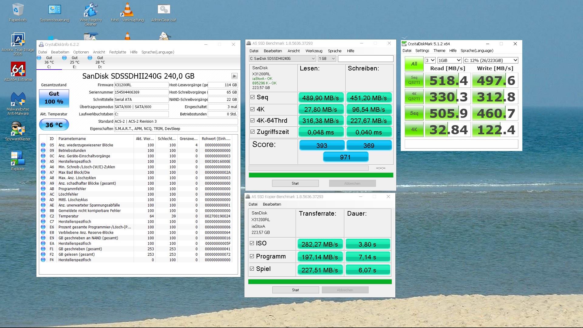Open Optionen menu in CrystalDiskInfo
The height and width of the screenshot is (328, 583).
click(81, 52)
